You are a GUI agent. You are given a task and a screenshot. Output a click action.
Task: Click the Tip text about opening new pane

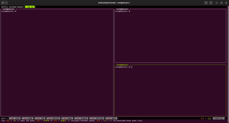[18, 121]
